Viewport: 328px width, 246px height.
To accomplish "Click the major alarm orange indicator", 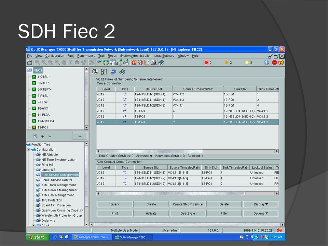I will click(x=226, y=62).
